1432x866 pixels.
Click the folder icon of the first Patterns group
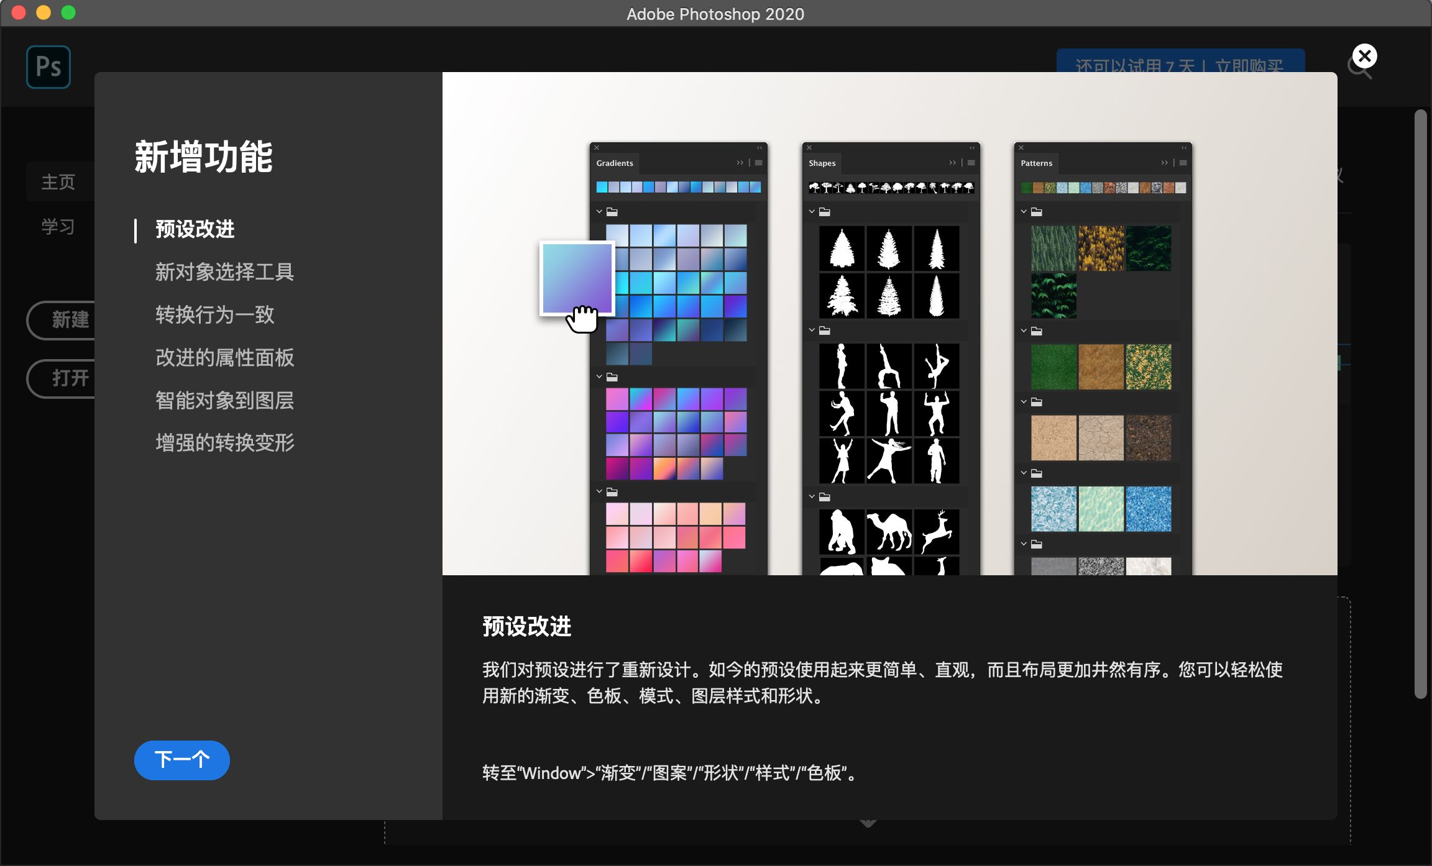[1037, 212]
